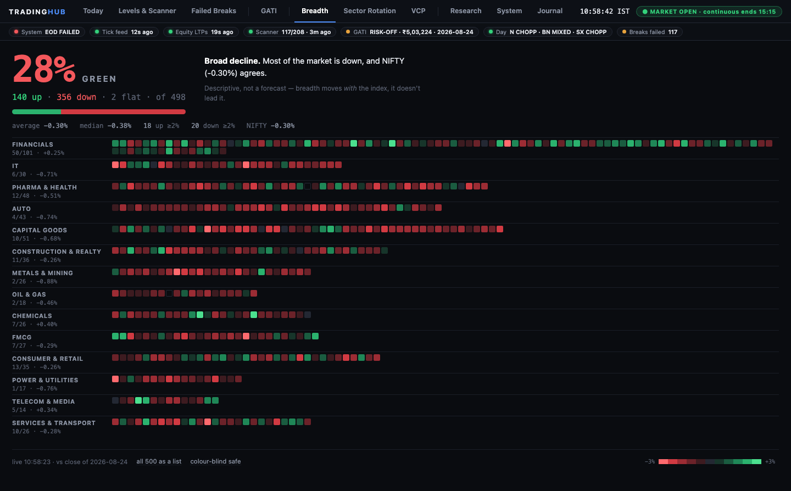Open the all 500 as a list link
The image size is (791, 491).
(159, 461)
